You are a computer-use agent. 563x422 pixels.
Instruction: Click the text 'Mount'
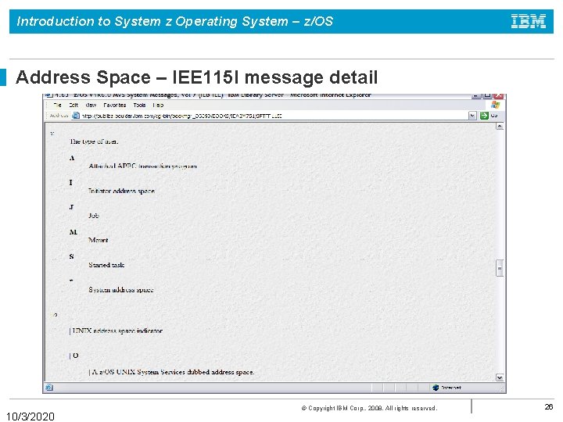(x=98, y=240)
